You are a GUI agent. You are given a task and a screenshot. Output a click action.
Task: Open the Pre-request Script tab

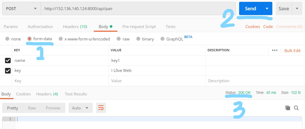click(139, 26)
